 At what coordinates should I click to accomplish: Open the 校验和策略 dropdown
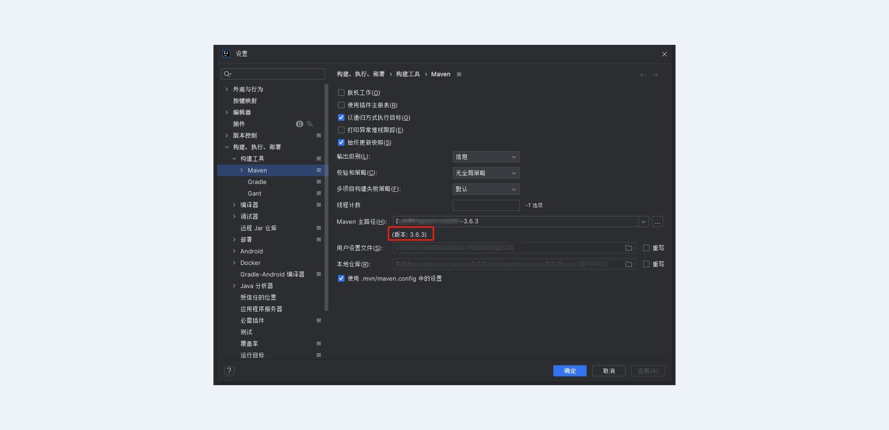485,173
